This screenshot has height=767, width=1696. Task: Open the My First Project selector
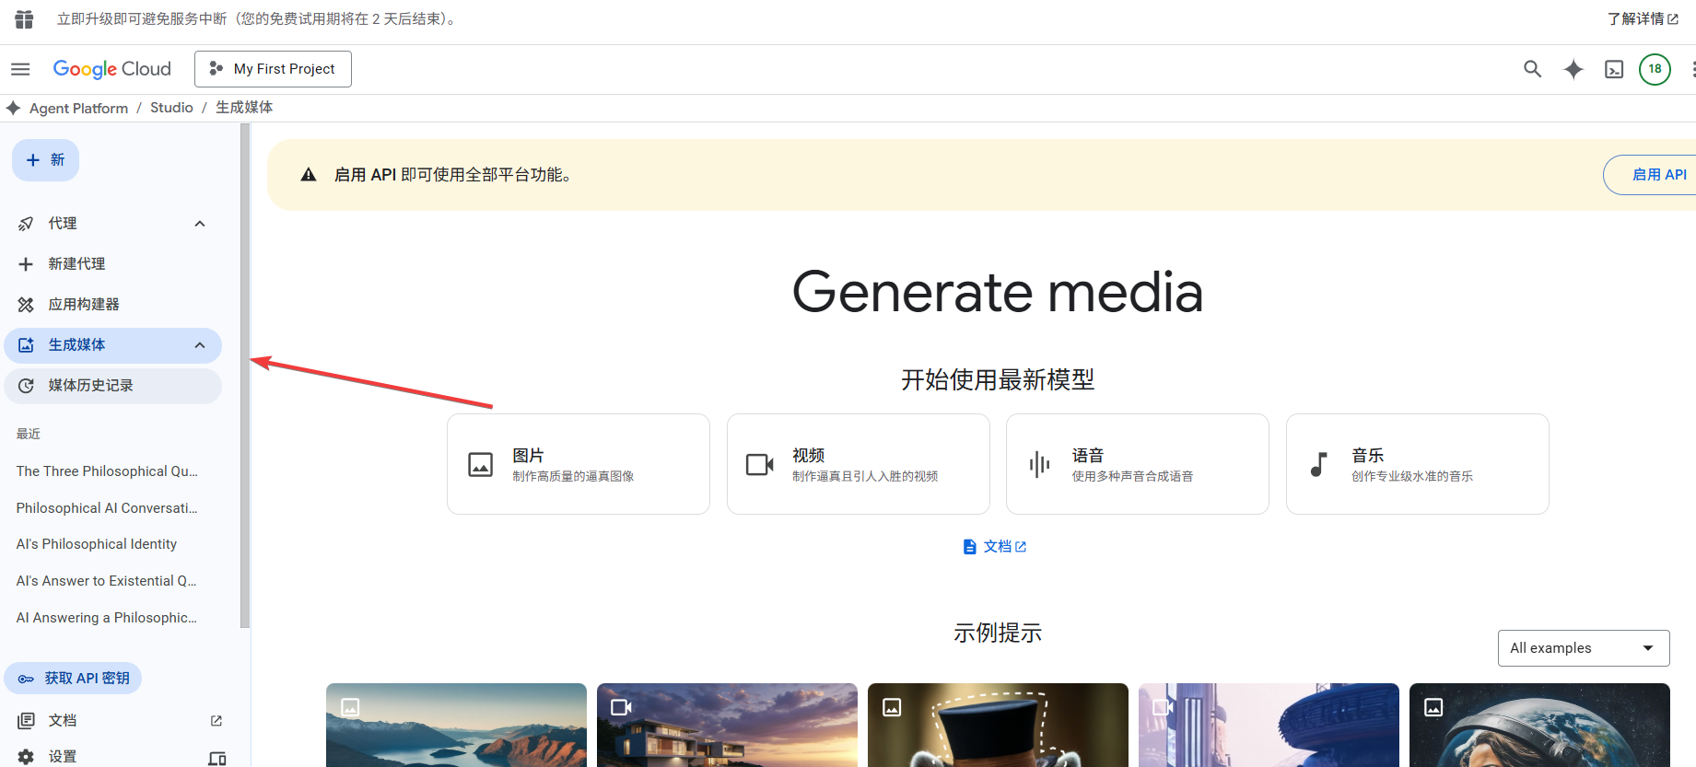[x=273, y=69]
